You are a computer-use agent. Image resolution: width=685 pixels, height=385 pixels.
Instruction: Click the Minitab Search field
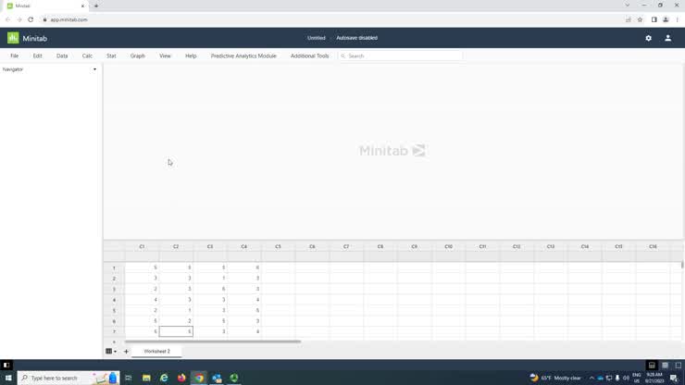coord(403,56)
